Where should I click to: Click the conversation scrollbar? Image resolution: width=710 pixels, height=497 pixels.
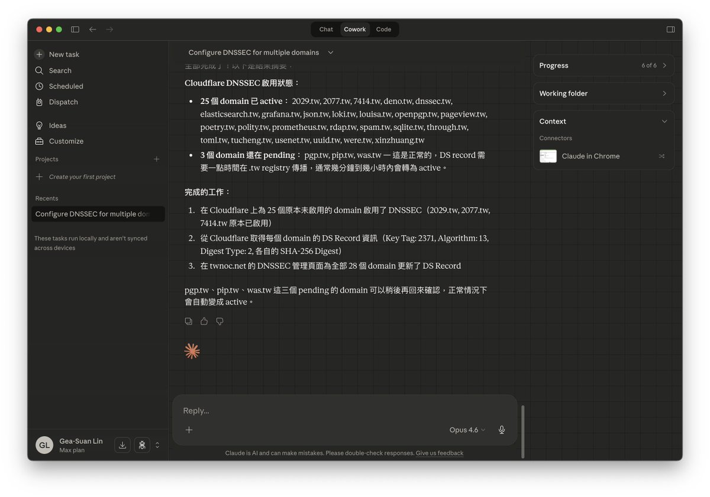(522, 431)
